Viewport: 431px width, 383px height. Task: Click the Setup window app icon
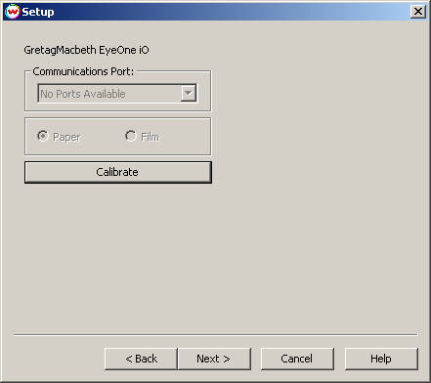(x=12, y=12)
